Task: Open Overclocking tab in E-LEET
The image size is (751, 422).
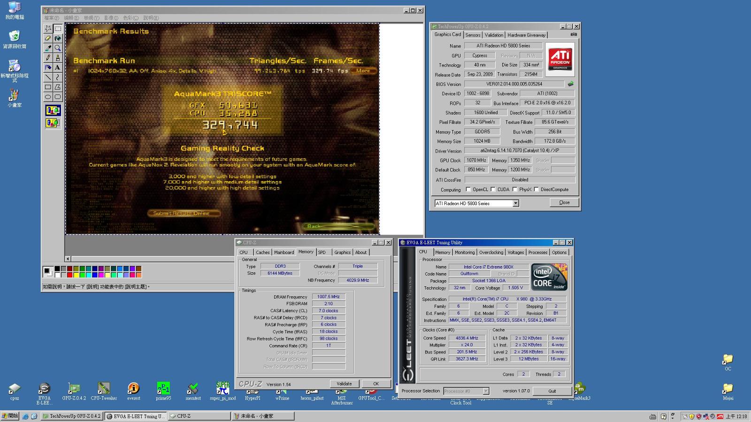Action: pos(491,253)
